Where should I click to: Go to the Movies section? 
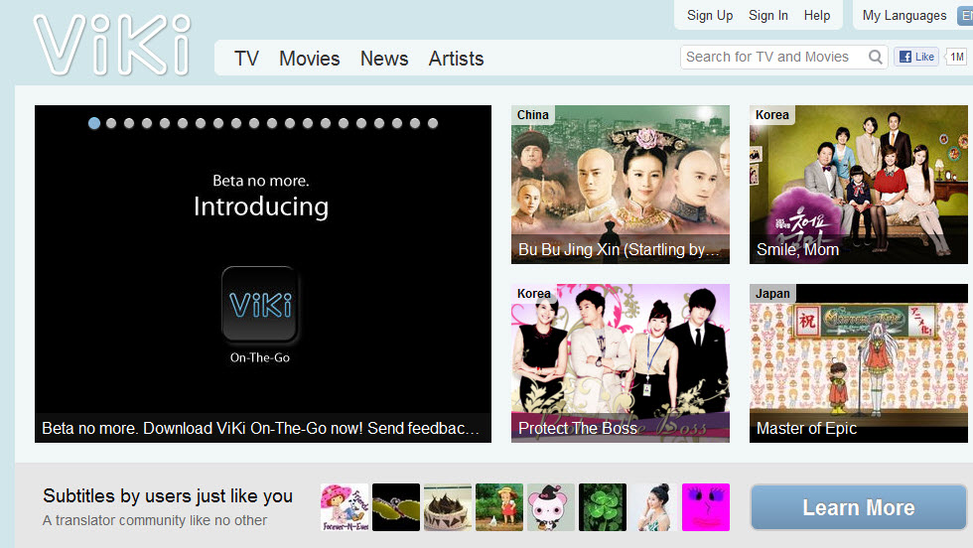[x=309, y=59]
